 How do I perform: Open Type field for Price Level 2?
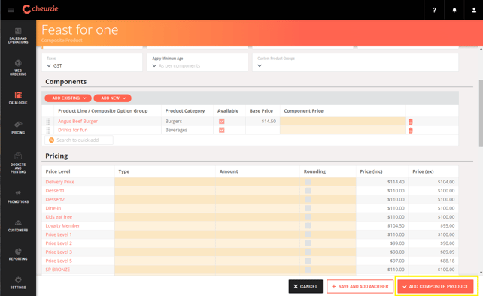(x=165, y=243)
